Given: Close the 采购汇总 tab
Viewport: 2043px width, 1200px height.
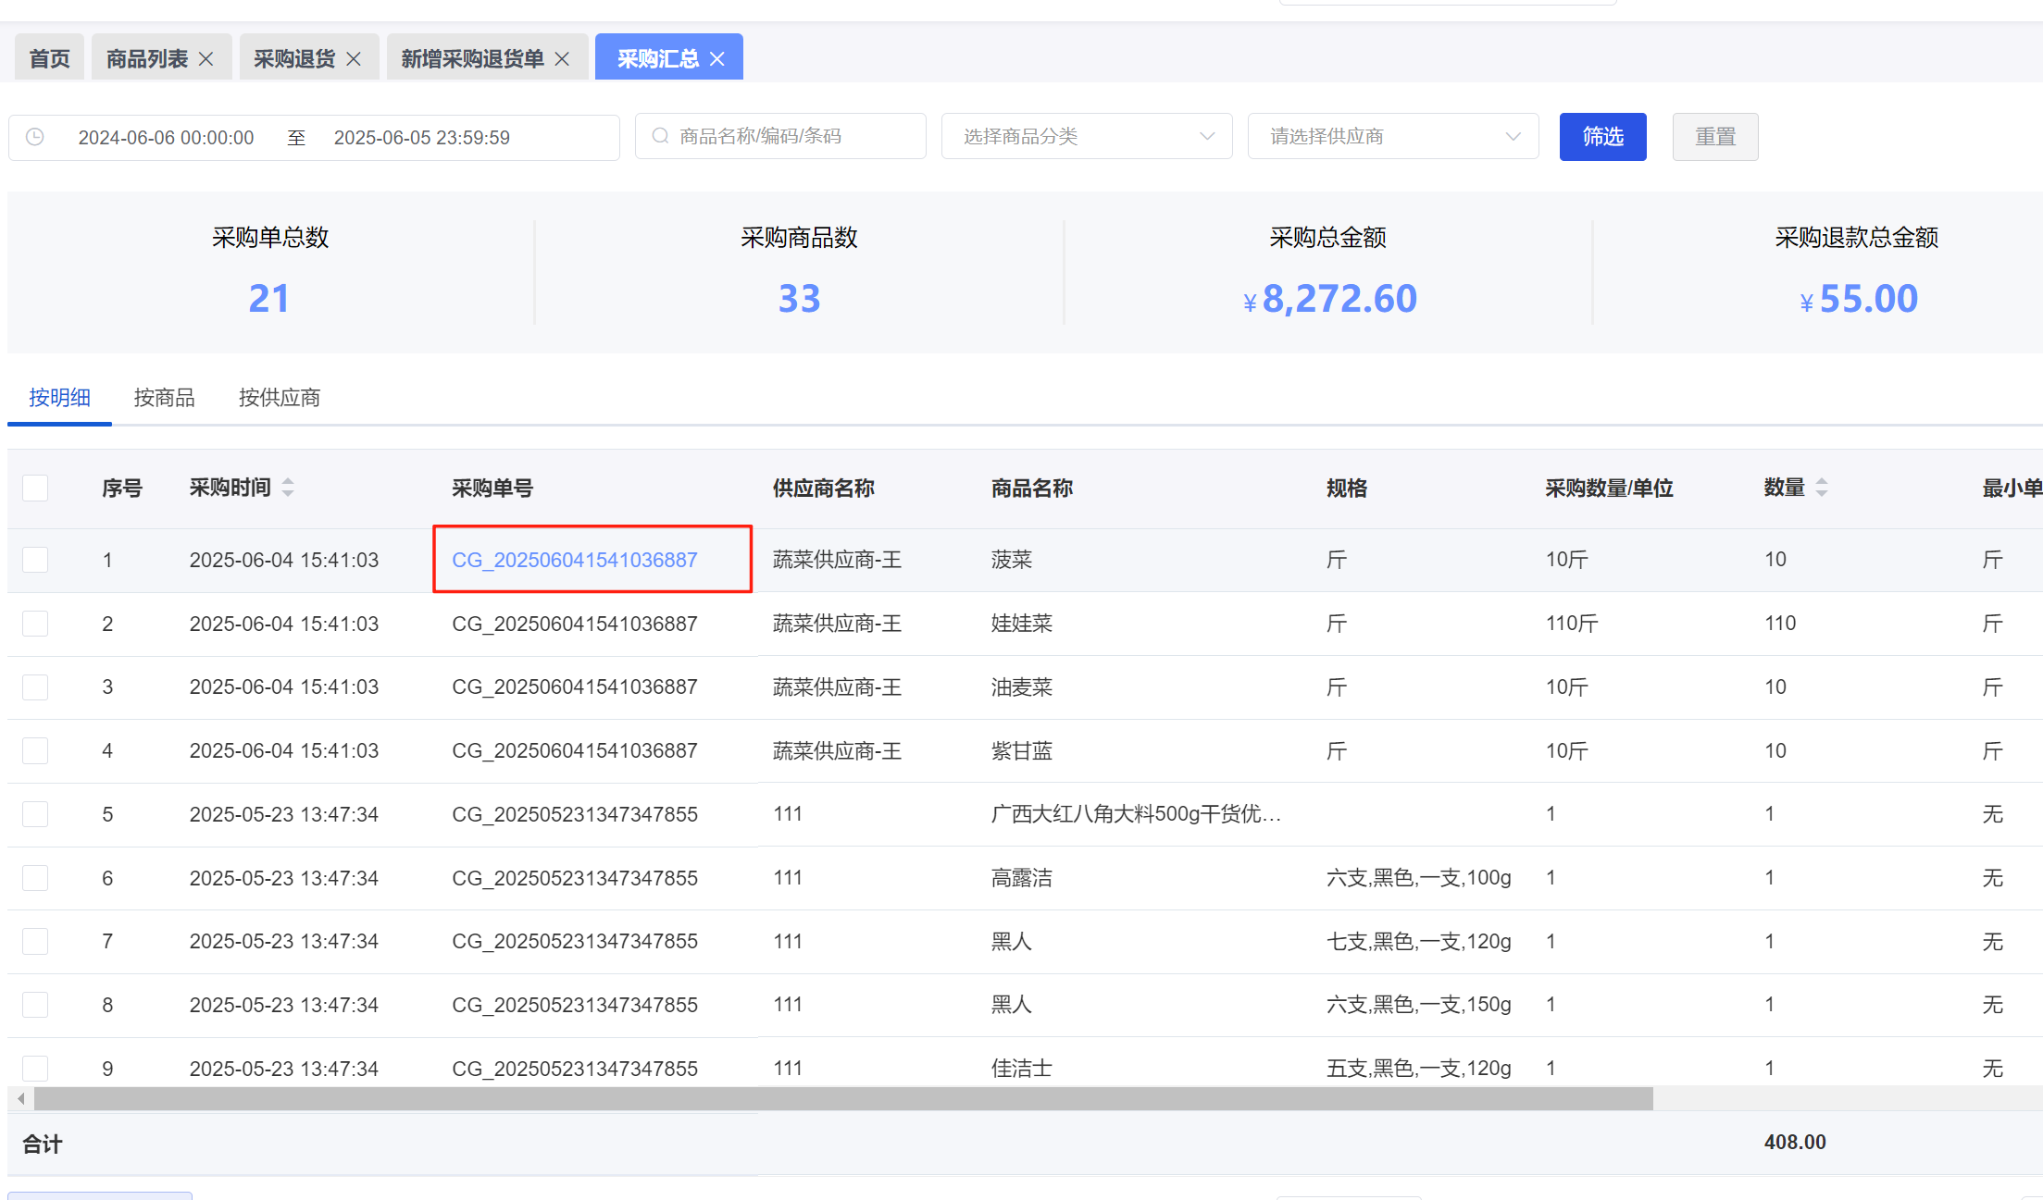Looking at the screenshot, I should coord(717,59).
